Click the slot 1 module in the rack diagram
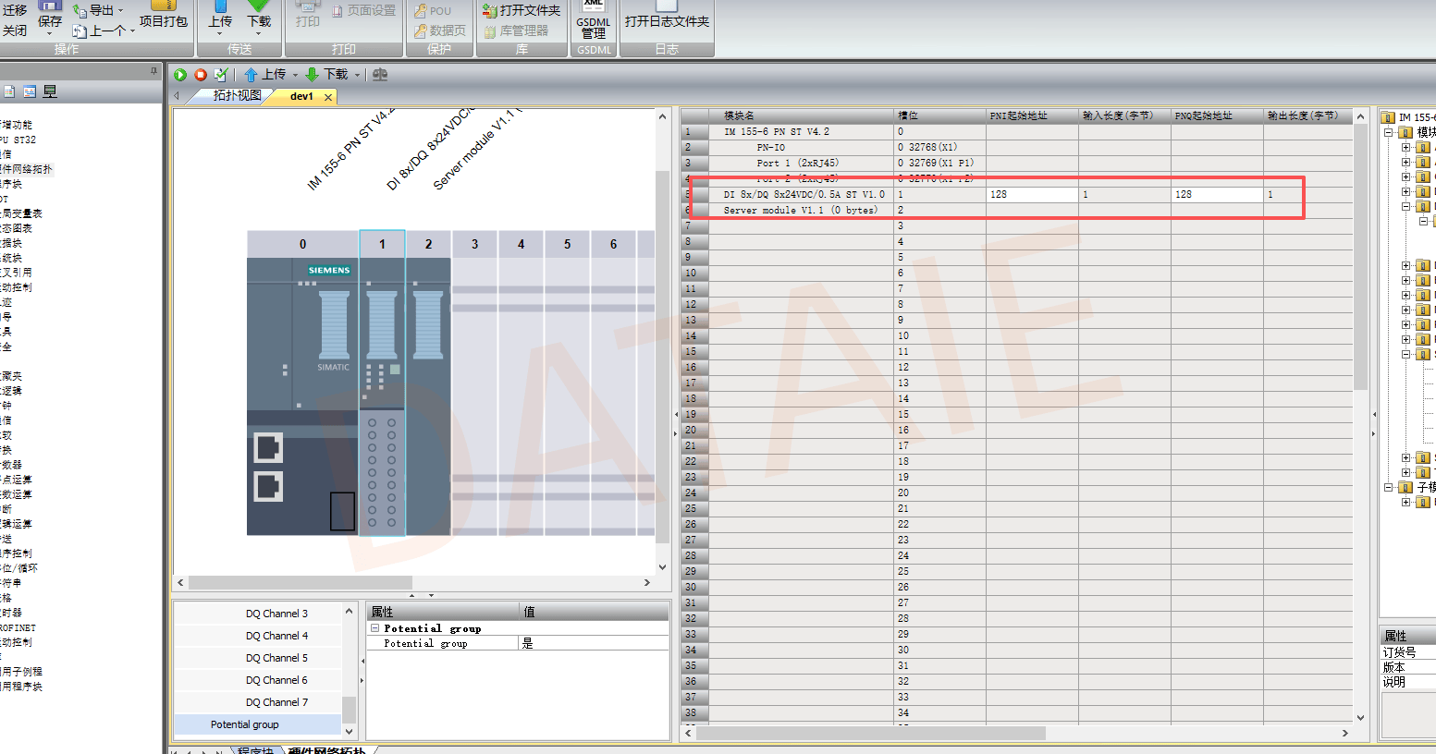Screen dimensions: 1436x754 (x=382, y=383)
